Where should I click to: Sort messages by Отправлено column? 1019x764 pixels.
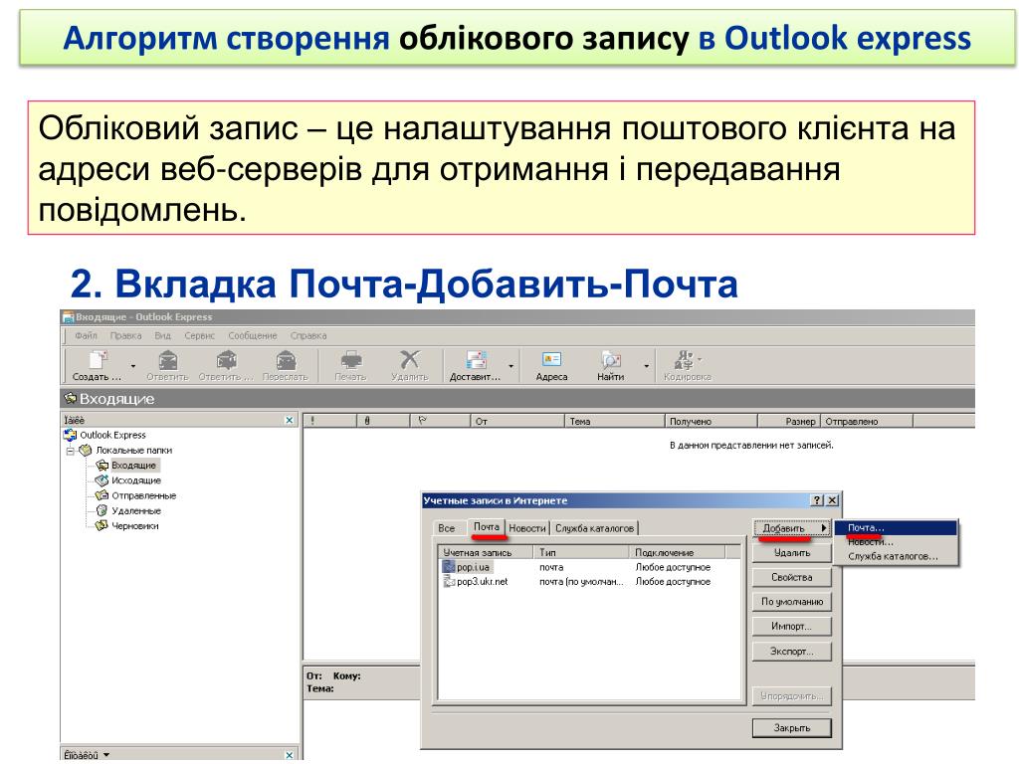pyautogui.click(x=867, y=421)
